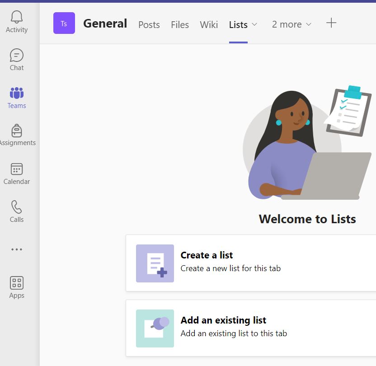Expand the Lists tab chevron
This screenshot has height=366, width=376.
coord(254,24)
